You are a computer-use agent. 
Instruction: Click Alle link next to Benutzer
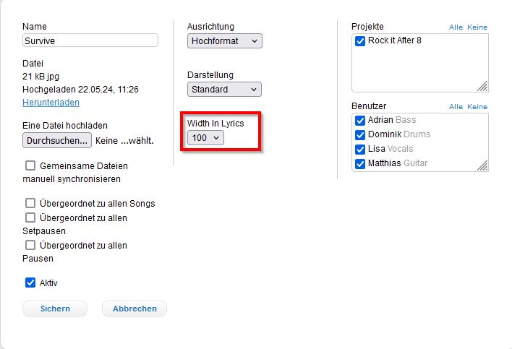(456, 107)
